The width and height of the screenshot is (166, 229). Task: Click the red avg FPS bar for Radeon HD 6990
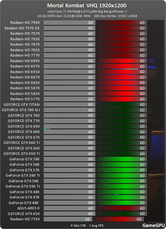[121, 61]
